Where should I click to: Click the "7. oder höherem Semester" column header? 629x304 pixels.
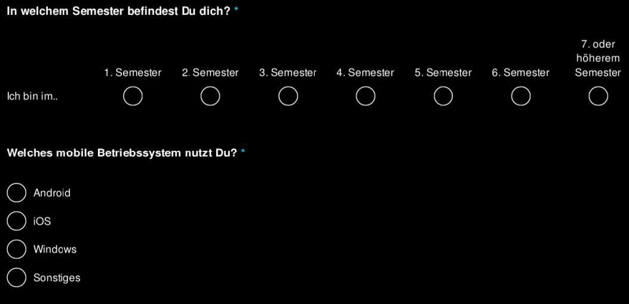[598, 58]
